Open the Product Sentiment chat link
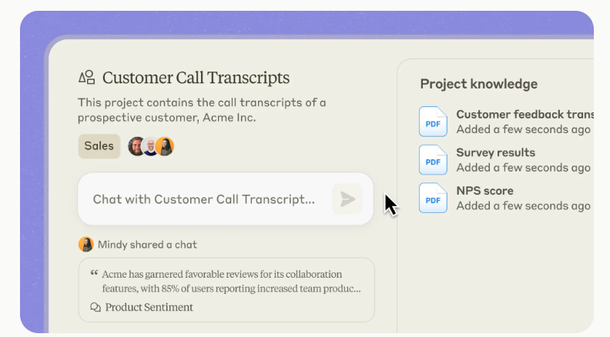 pos(149,308)
